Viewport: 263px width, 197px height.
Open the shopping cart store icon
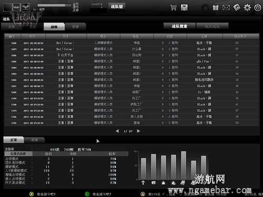(x=173, y=7)
